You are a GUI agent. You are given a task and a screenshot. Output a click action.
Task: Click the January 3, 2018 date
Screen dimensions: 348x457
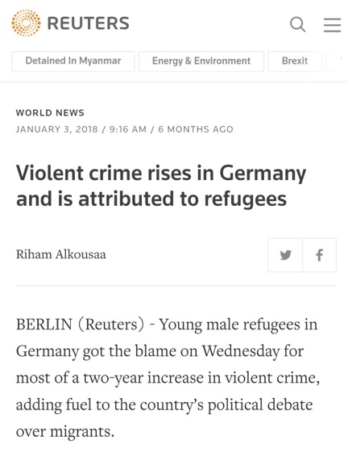(57, 129)
